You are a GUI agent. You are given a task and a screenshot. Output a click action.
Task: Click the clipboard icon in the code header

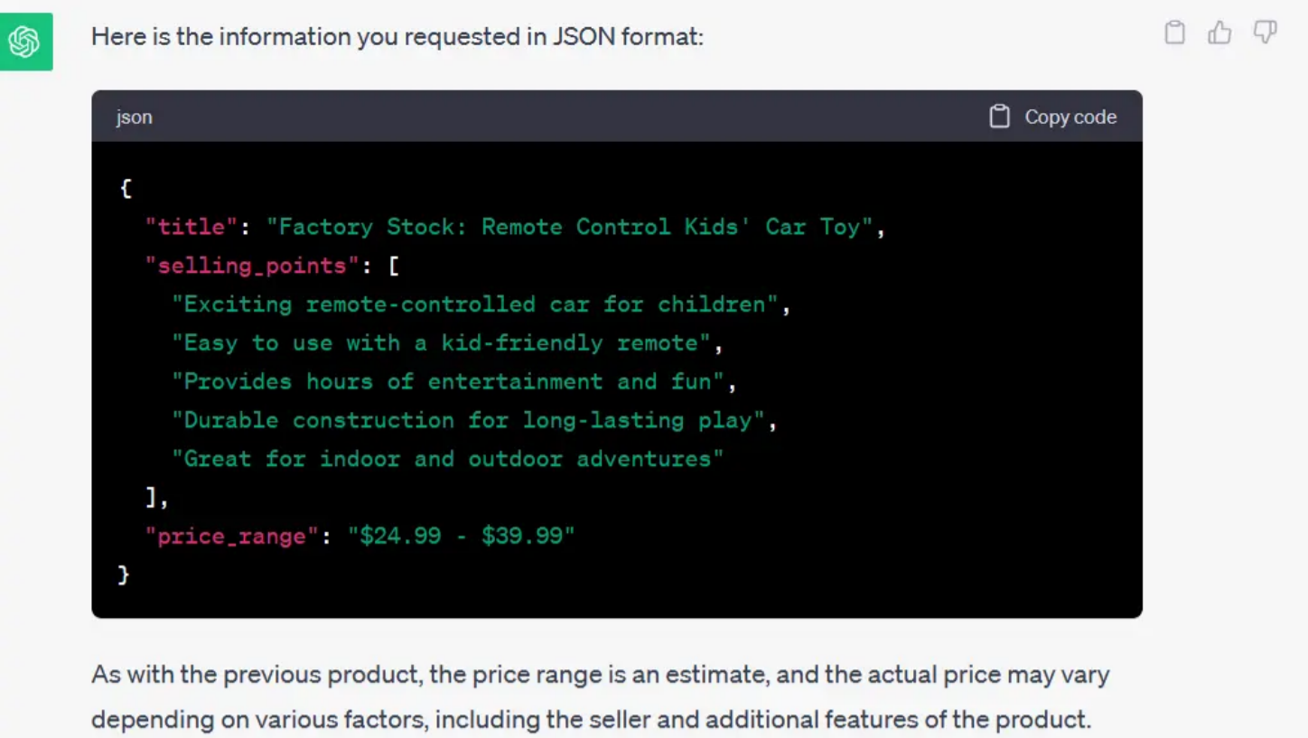pos(999,117)
